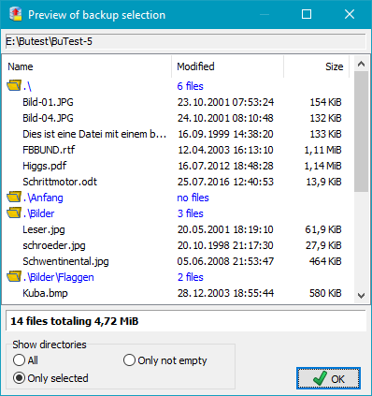Click the Anfang folder icon

14,197
